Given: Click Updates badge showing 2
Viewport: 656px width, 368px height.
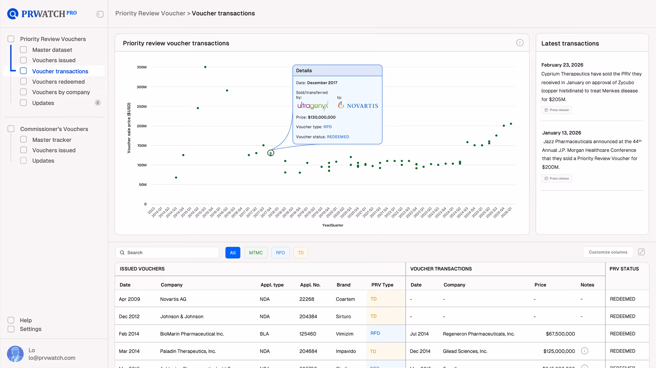Looking at the screenshot, I should [x=98, y=103].
